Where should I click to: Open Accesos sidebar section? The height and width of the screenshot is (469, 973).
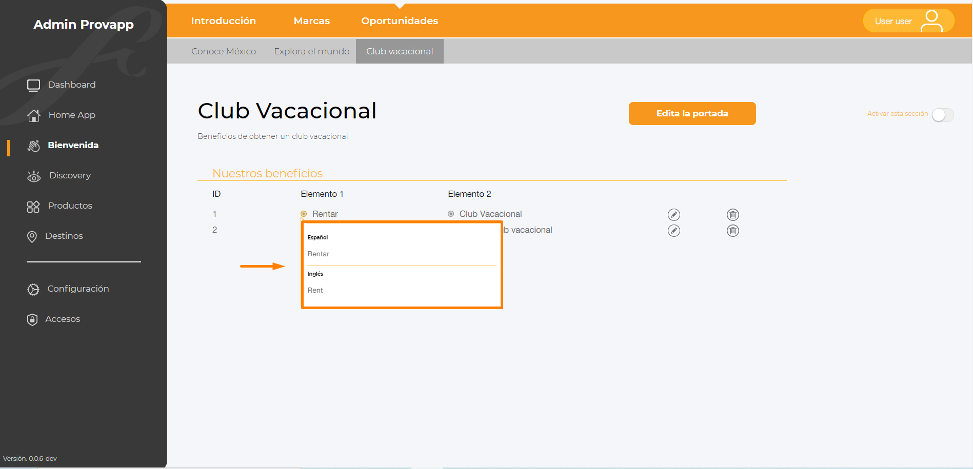[63, 319]
